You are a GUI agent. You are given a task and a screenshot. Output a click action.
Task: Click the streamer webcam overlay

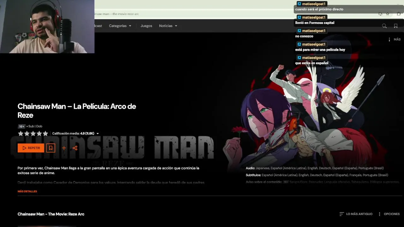click(x=47, y=26)
